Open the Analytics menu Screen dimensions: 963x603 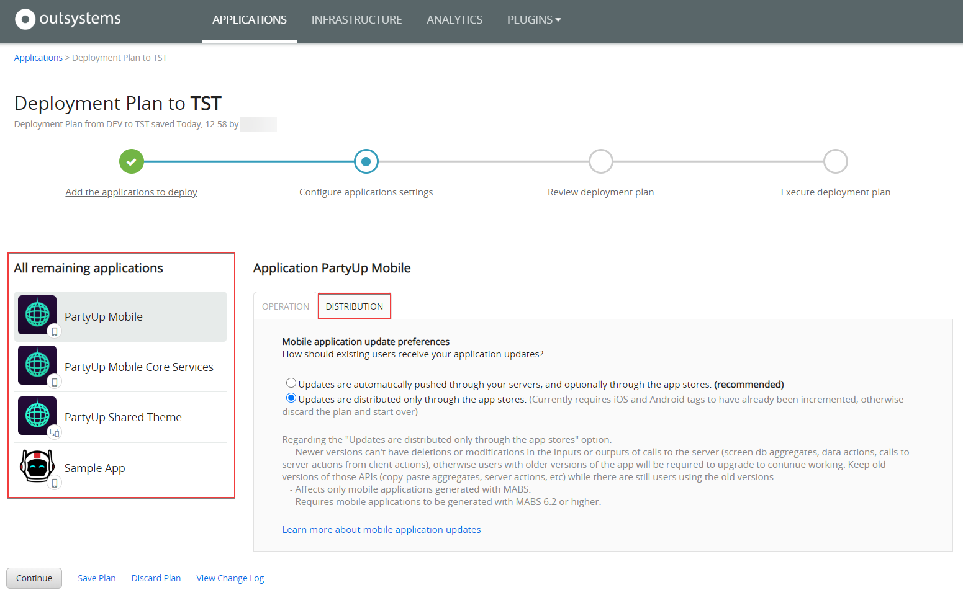click(454, 20)
